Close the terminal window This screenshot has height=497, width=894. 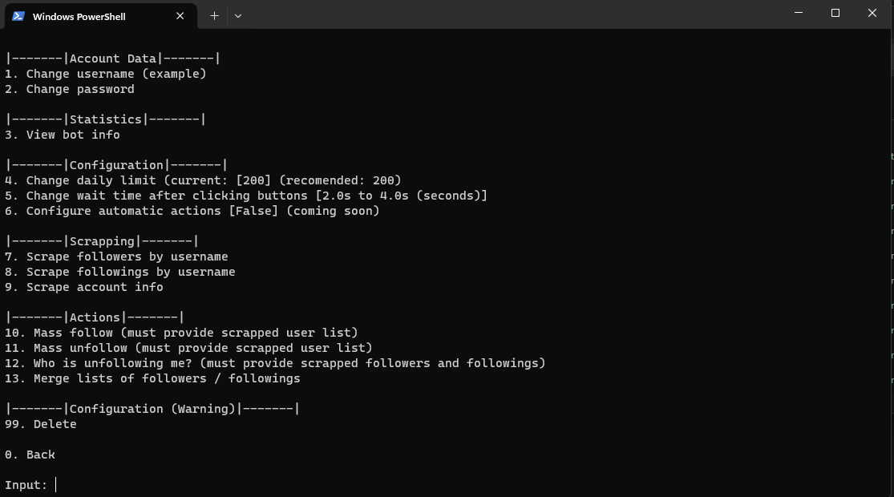click(x=872, y=13)
